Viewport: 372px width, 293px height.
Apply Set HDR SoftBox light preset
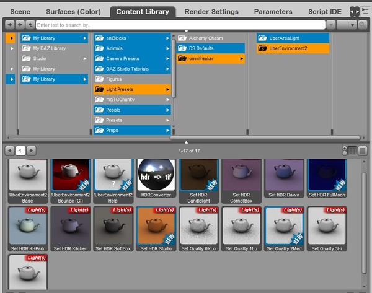(113, 229)
